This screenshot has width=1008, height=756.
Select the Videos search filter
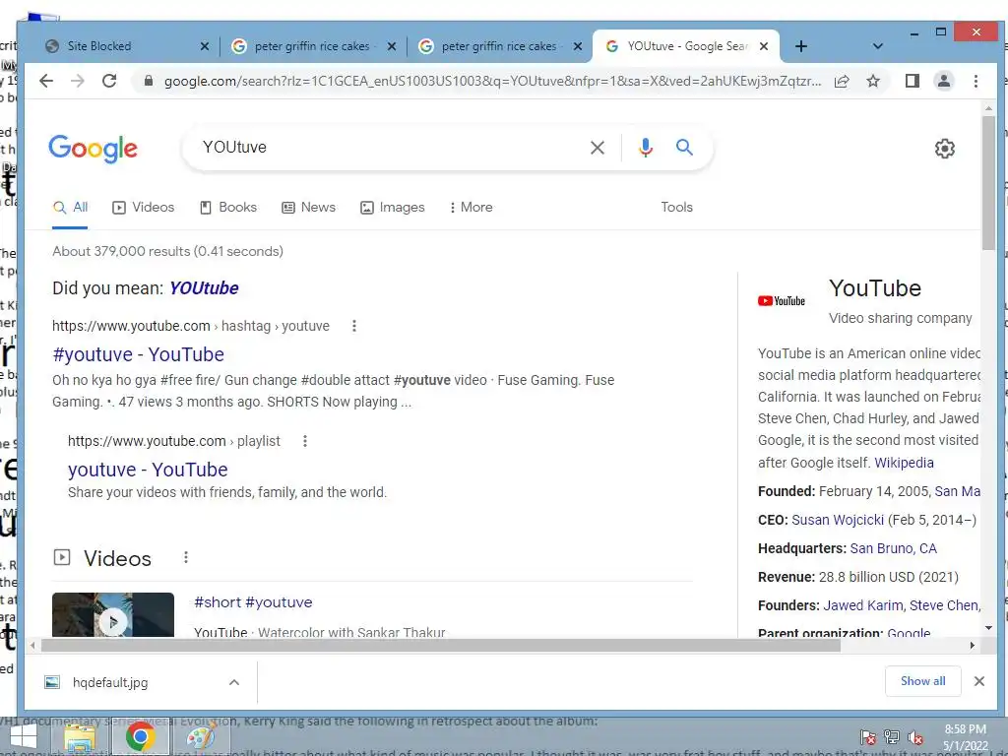[144, 208]
